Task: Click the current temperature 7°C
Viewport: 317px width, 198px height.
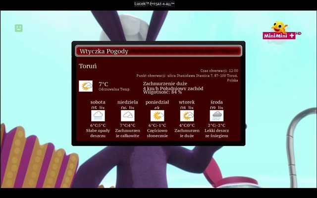Action: [104, 84]
